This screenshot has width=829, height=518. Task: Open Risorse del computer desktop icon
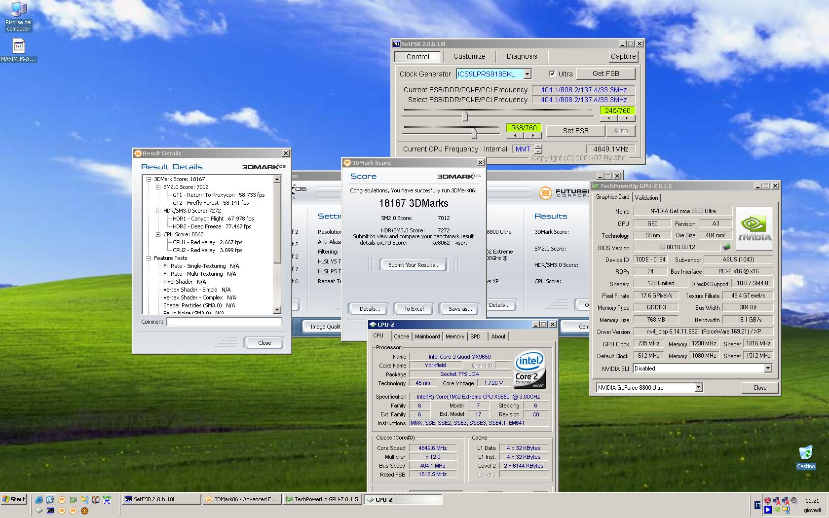18,16
